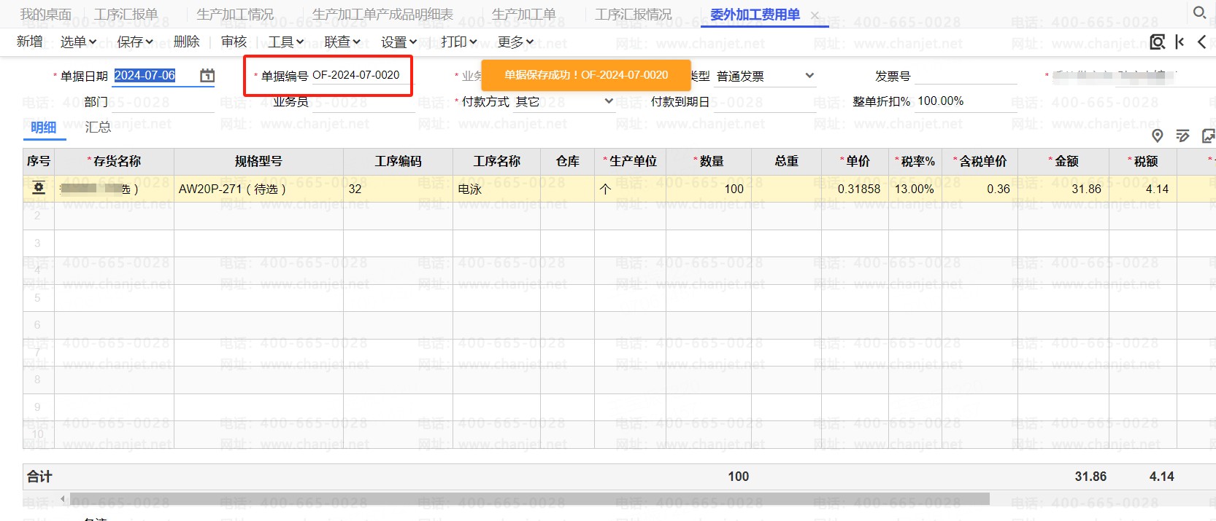
Task: Click the 新增 button
Action: (29, 42)
